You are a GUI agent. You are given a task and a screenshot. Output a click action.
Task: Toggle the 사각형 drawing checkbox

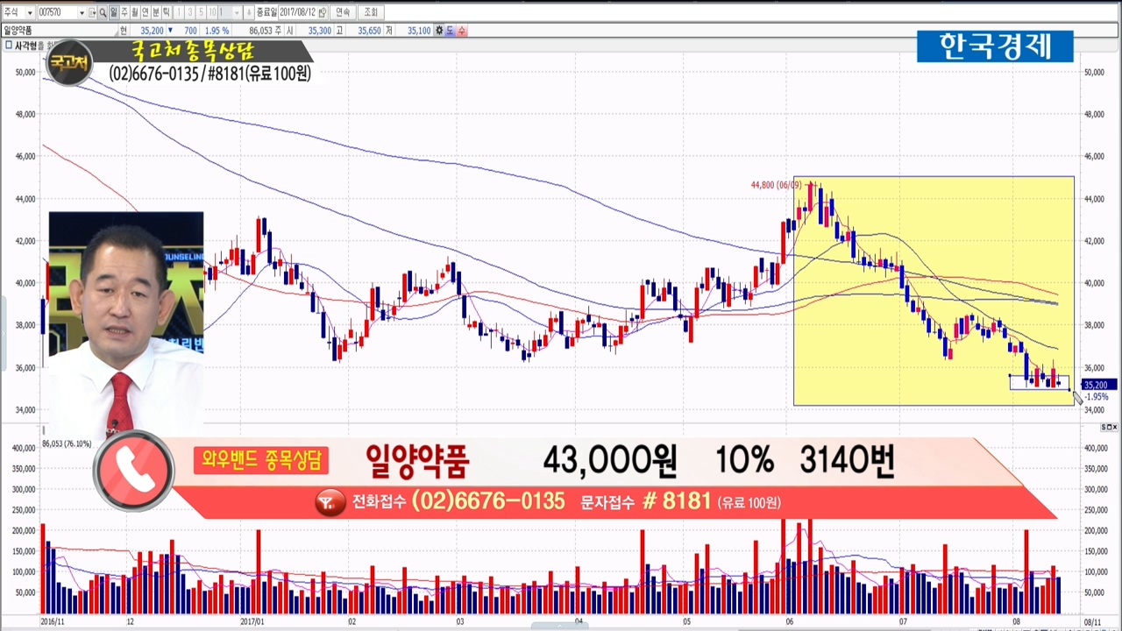pos(8,45)
